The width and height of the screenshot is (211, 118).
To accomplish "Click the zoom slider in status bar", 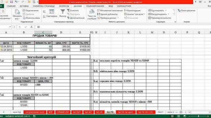I will point(198,116).
